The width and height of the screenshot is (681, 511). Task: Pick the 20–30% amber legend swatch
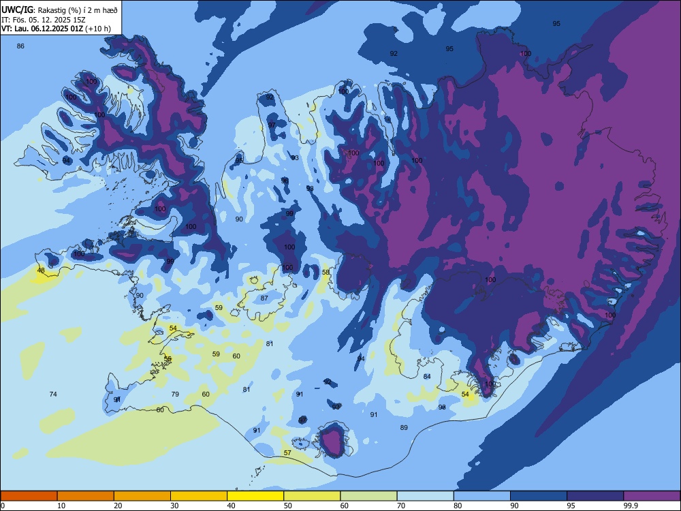[x=142, y=496]
